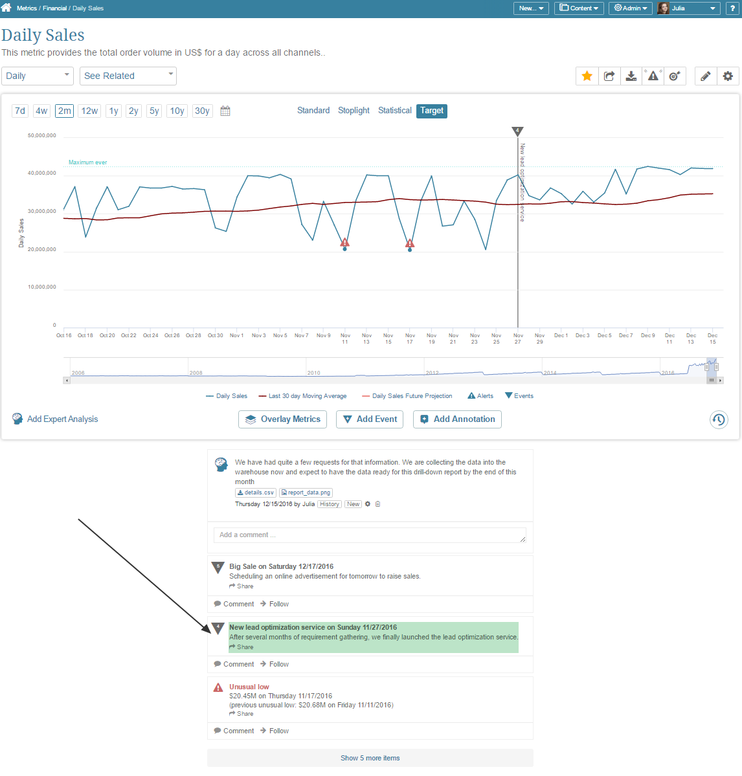The height and width of the screenshot is (776, 742).
Task: Open the alerts configuration icon
Action: tap(653, 76)
